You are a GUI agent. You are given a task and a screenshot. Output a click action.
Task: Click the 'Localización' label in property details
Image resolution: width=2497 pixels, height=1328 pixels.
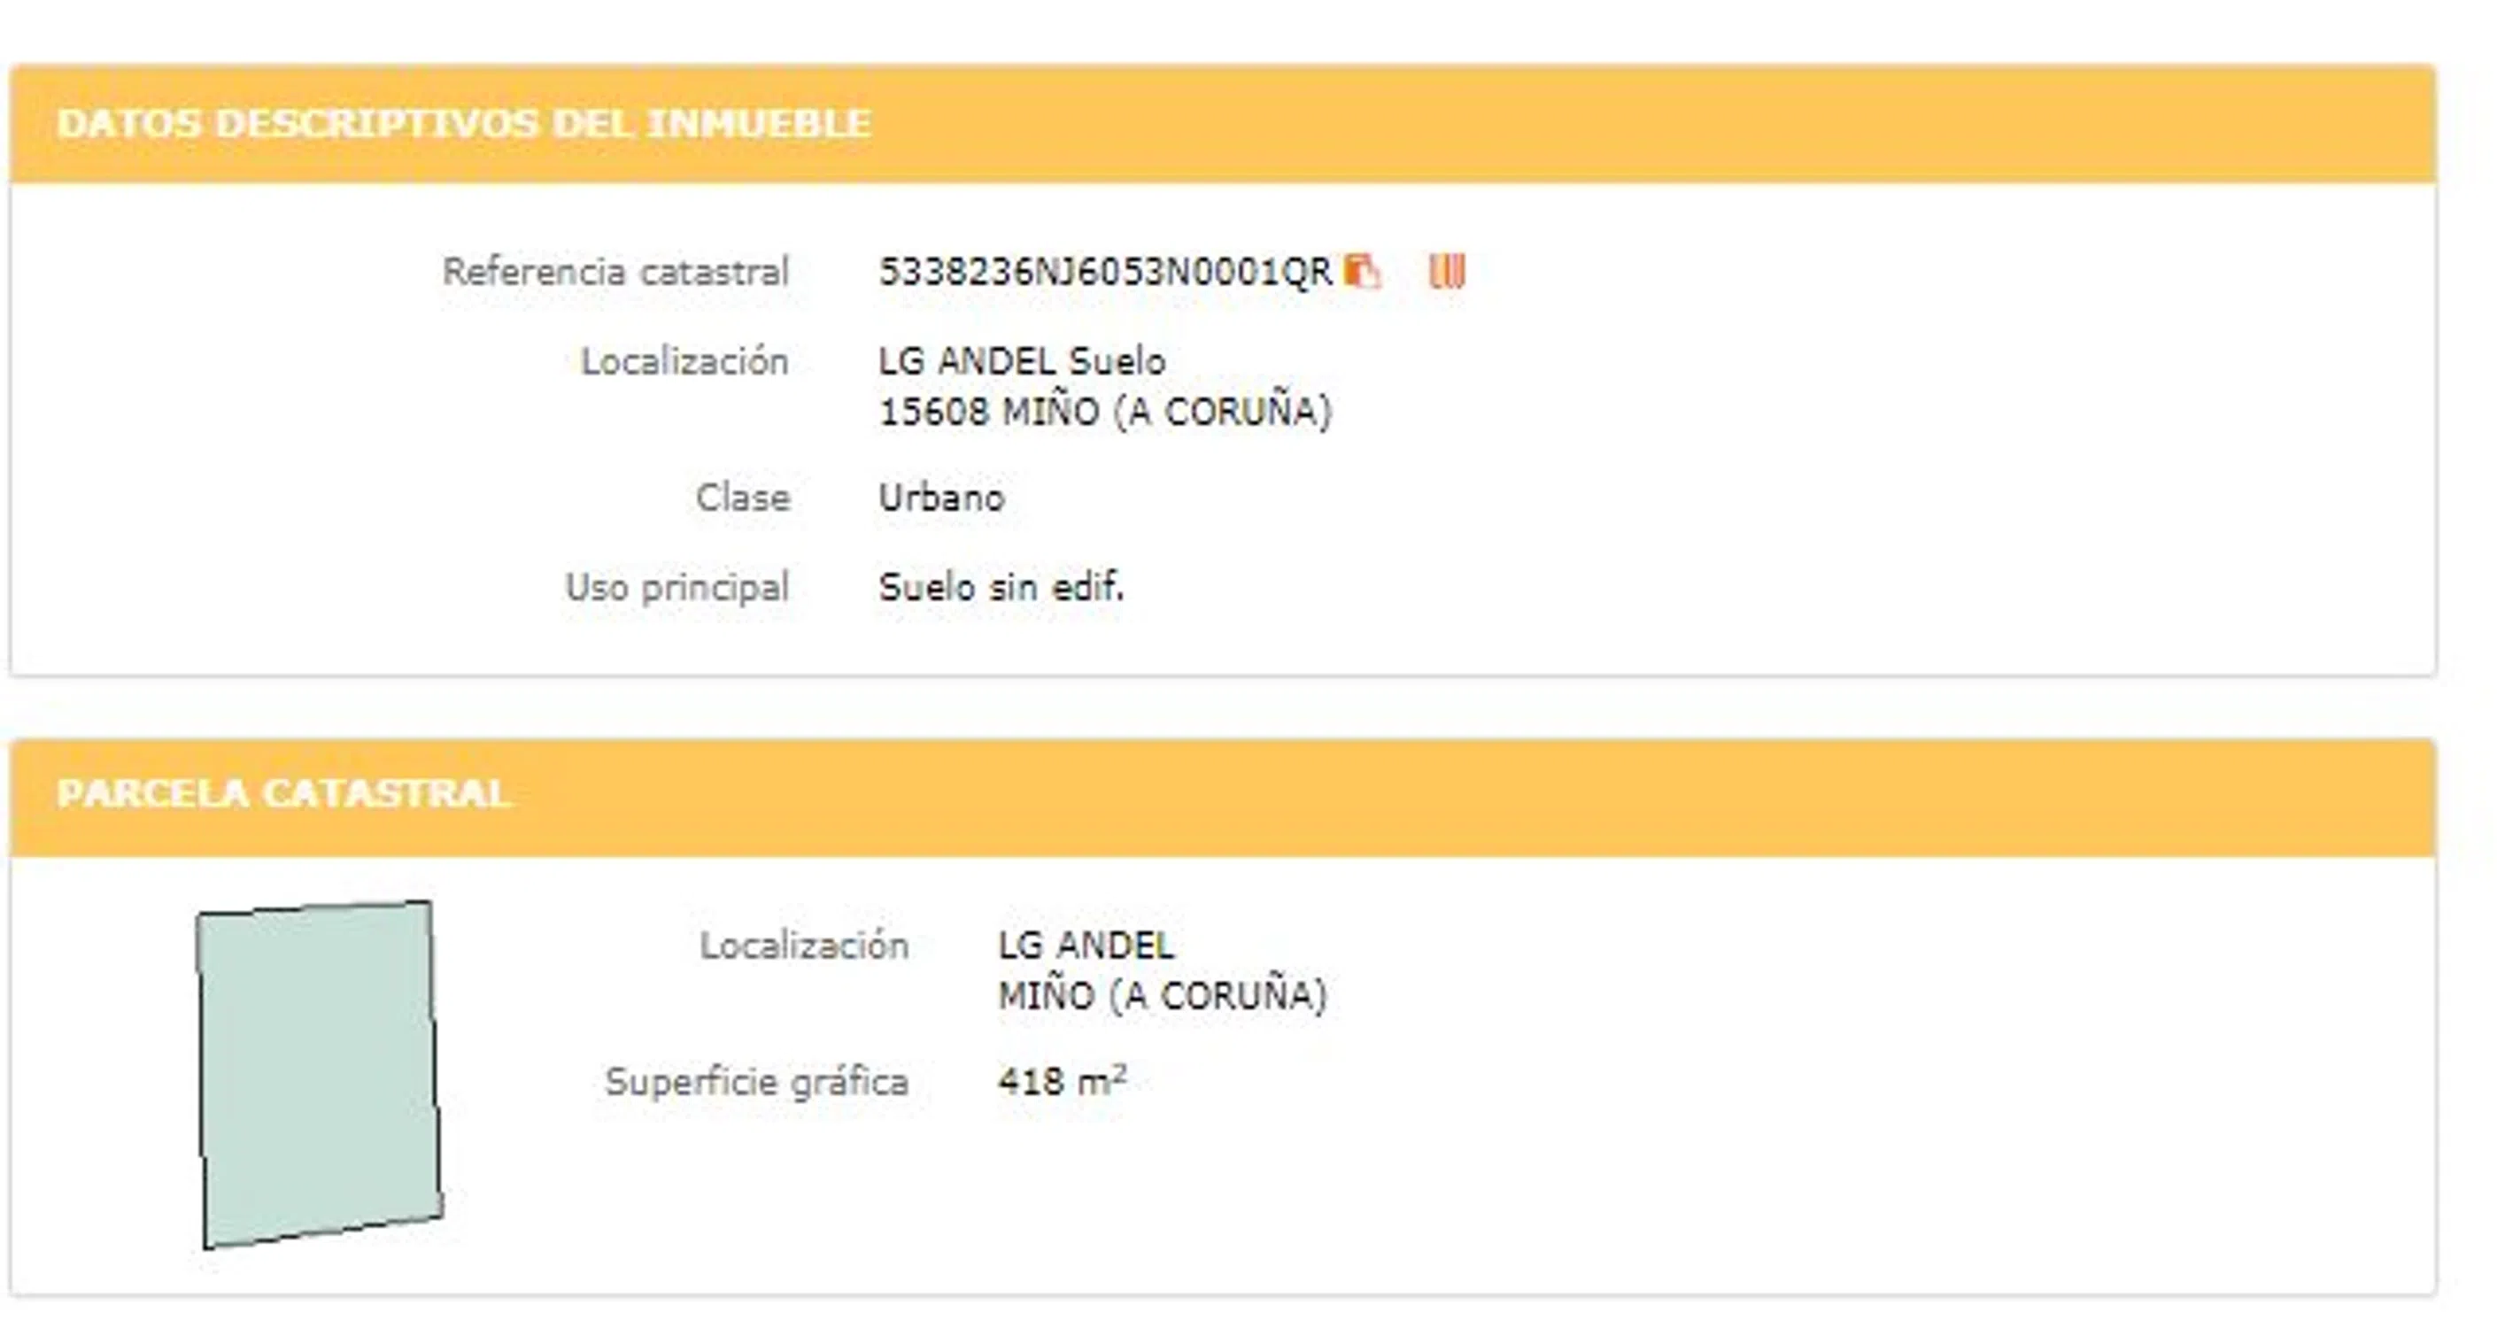pyautogui.click(x=684, y=361)
